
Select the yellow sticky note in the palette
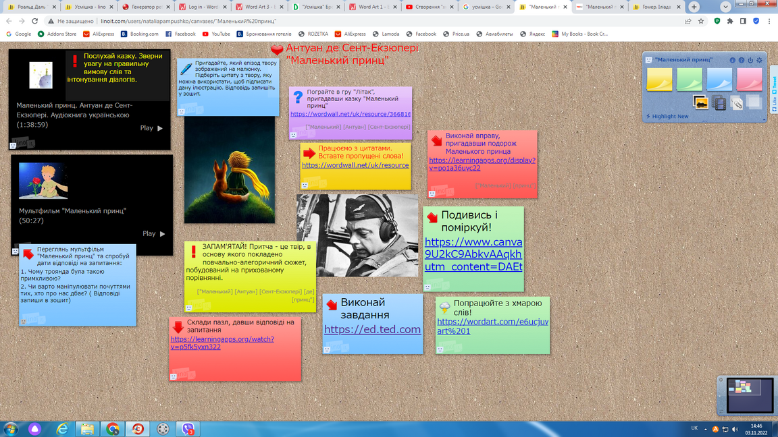(x=659, y=80)
